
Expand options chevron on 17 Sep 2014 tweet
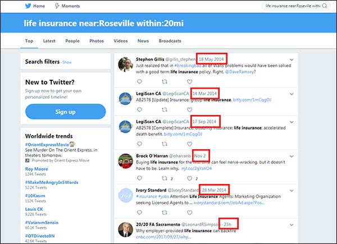(x=292, y=122)
